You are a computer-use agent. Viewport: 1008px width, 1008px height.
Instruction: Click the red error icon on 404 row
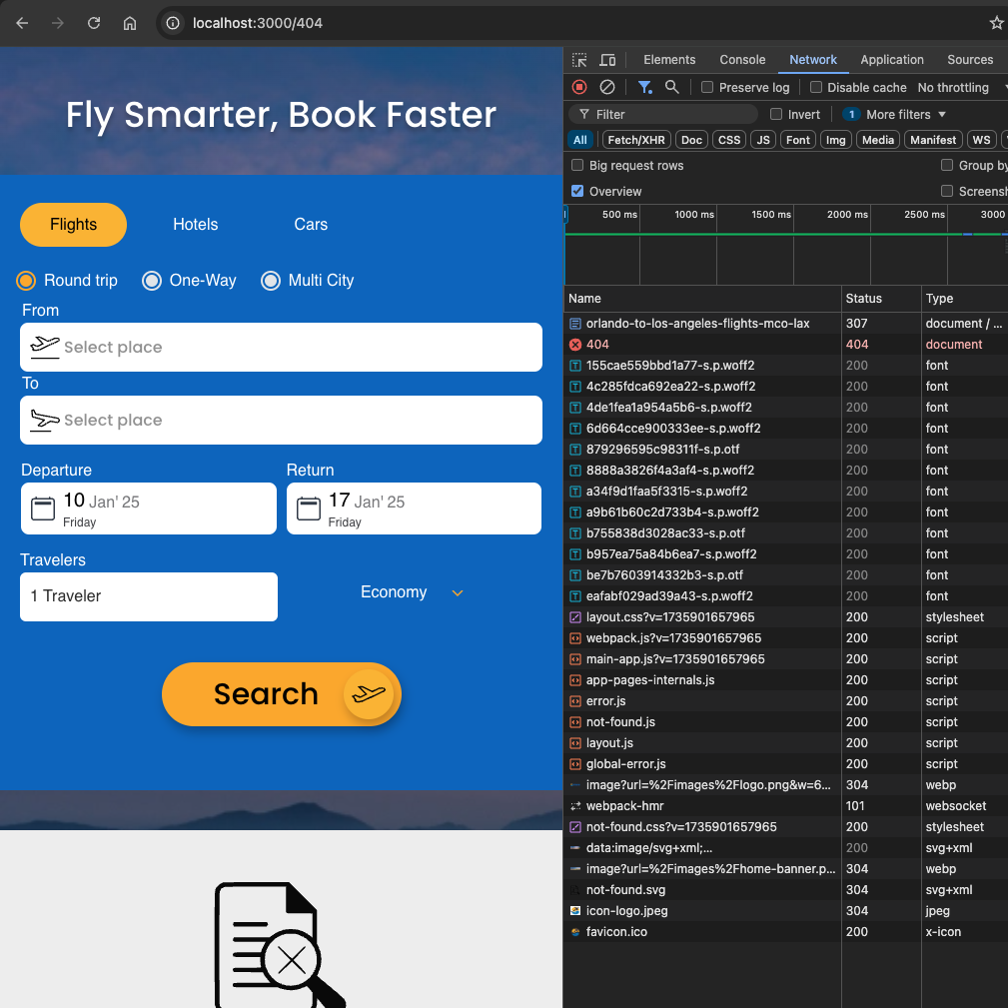click(x=575, y=345)
